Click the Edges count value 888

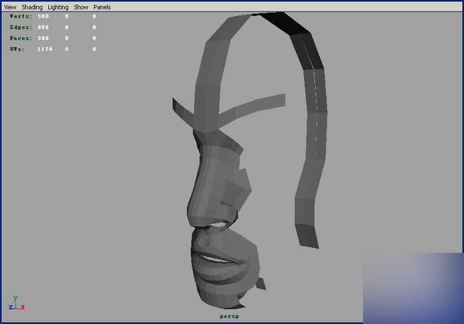43,27
